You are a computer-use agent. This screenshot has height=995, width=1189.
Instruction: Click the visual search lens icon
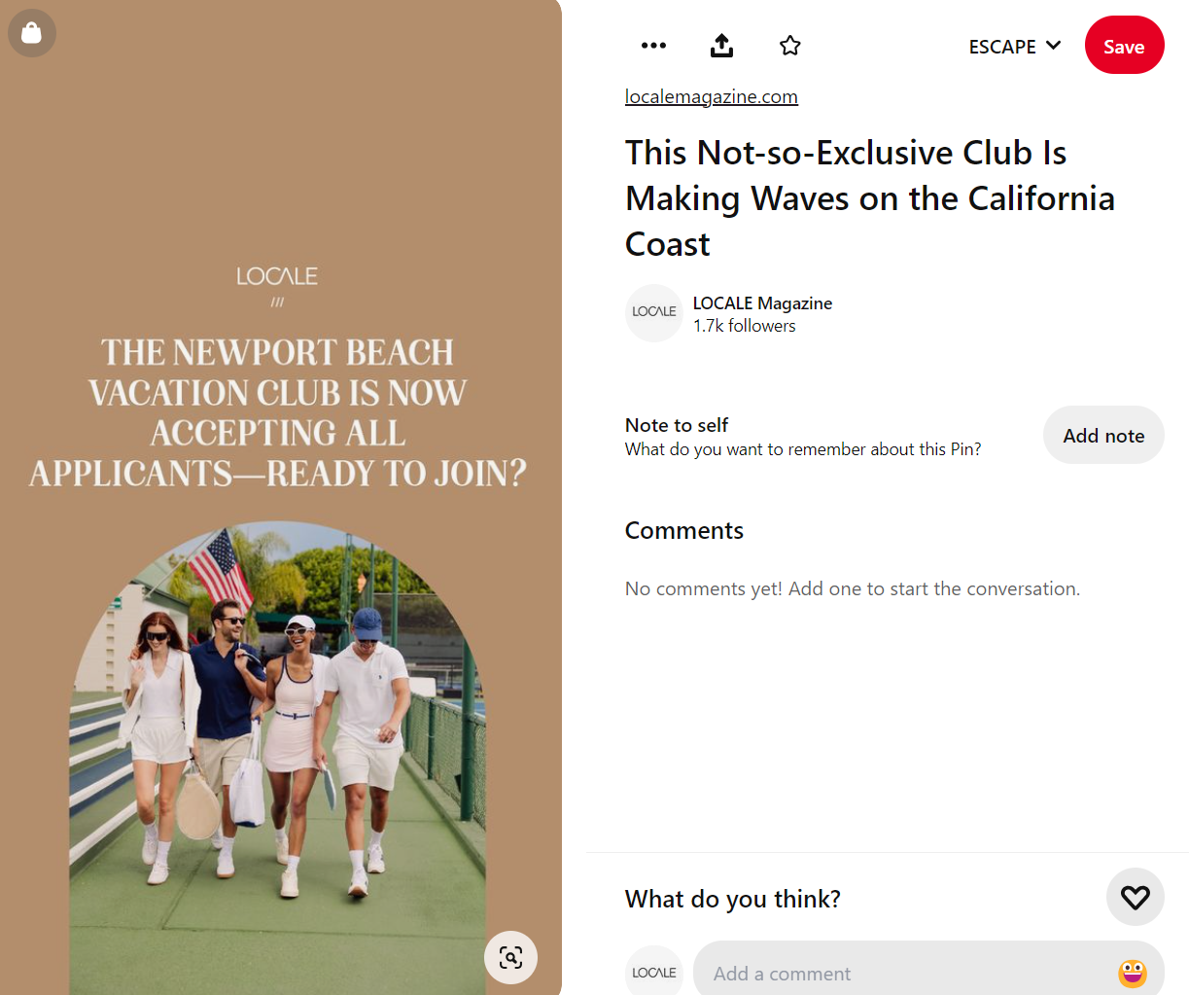coord(510,957)
